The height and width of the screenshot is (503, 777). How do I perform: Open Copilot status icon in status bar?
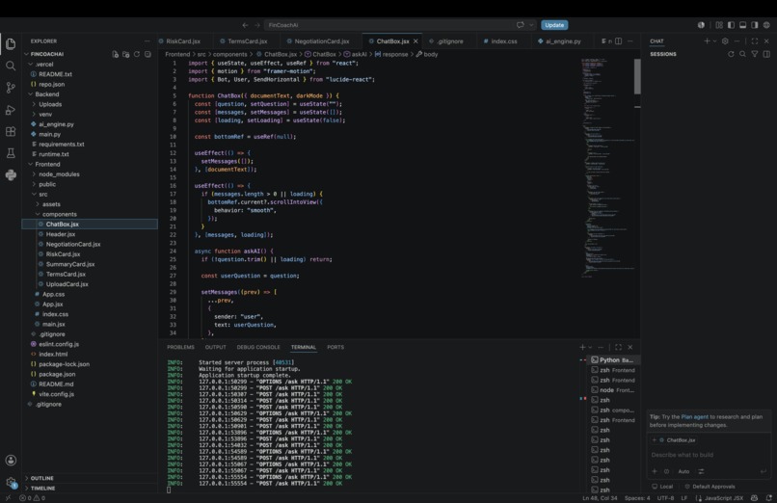point(754,498)
